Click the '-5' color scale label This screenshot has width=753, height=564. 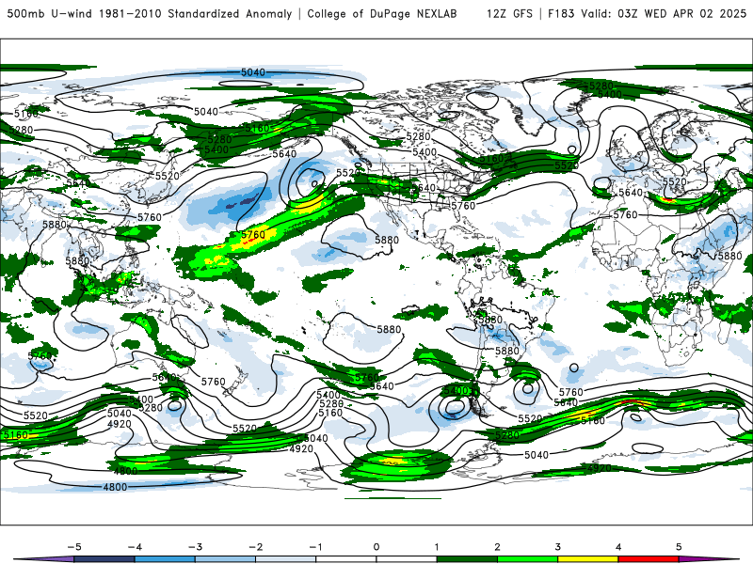(x=74, y=547)
